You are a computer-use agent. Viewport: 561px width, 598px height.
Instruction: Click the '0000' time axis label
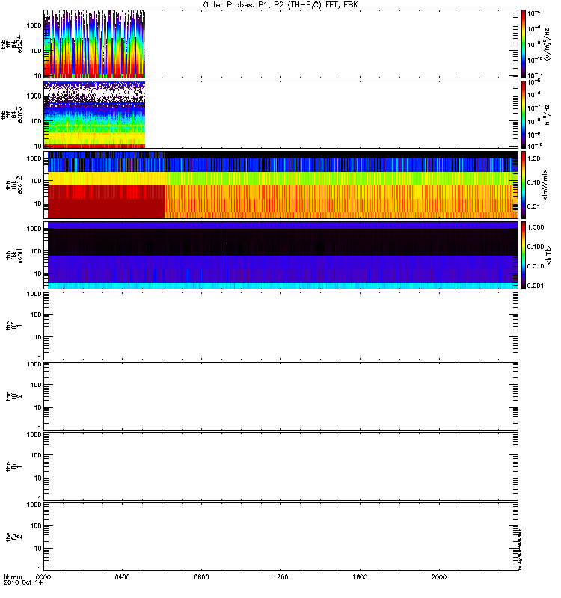click(x=43, y=577)
